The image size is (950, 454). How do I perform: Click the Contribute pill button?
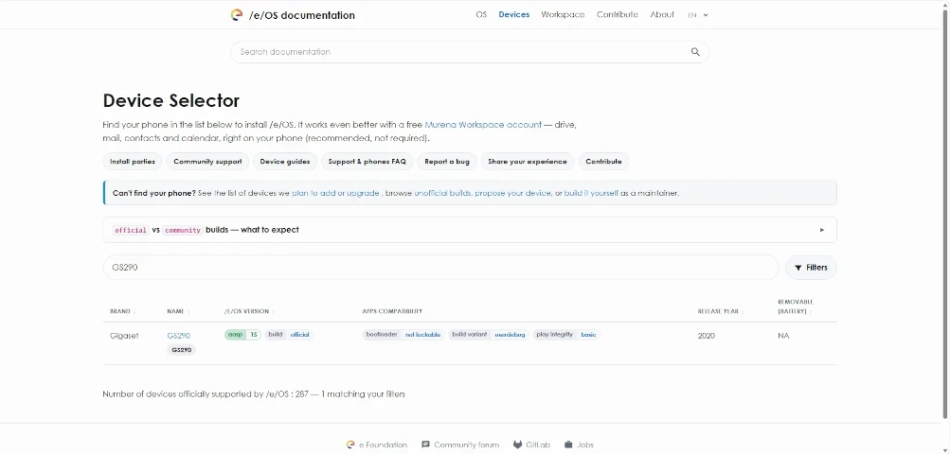pyautogui.click(x=603, y=162)
